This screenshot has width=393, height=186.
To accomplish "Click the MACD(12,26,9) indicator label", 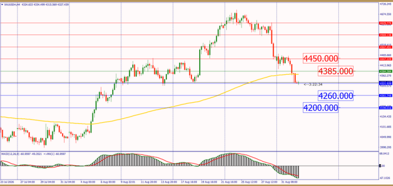I will tap(10, 154).
